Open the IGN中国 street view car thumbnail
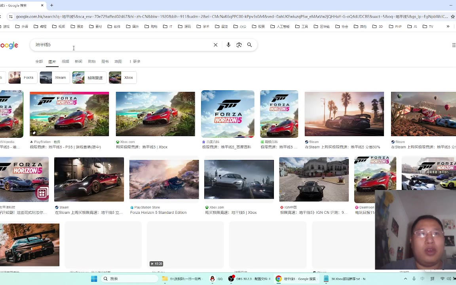 314,179
